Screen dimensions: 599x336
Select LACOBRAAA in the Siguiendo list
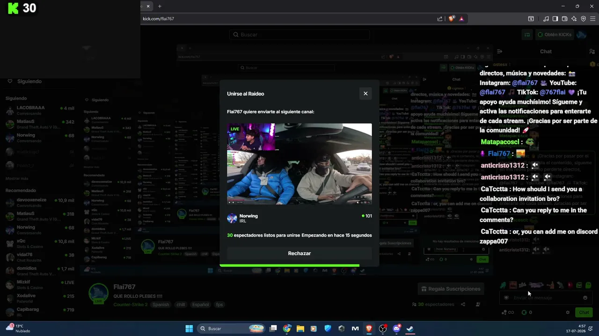40,110
